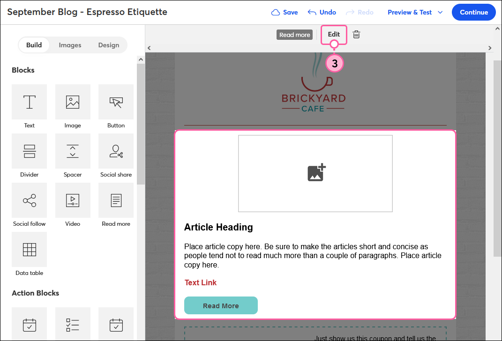Click the Brickyard Cafe logo
The width and height of the screenshot is (502, 341).
pos(313,83)
